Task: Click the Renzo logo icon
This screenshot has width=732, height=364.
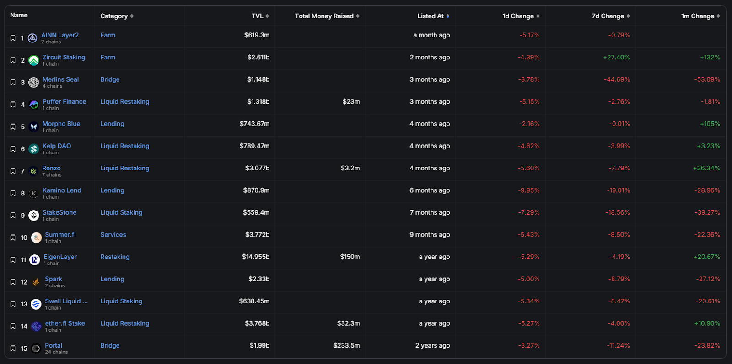Action: point(33,171)
